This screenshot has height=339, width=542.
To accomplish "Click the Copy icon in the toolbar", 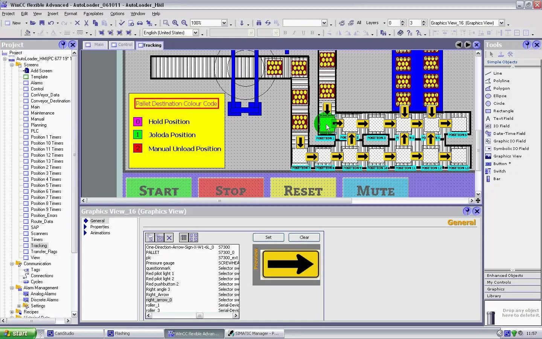I will (95, 23).
